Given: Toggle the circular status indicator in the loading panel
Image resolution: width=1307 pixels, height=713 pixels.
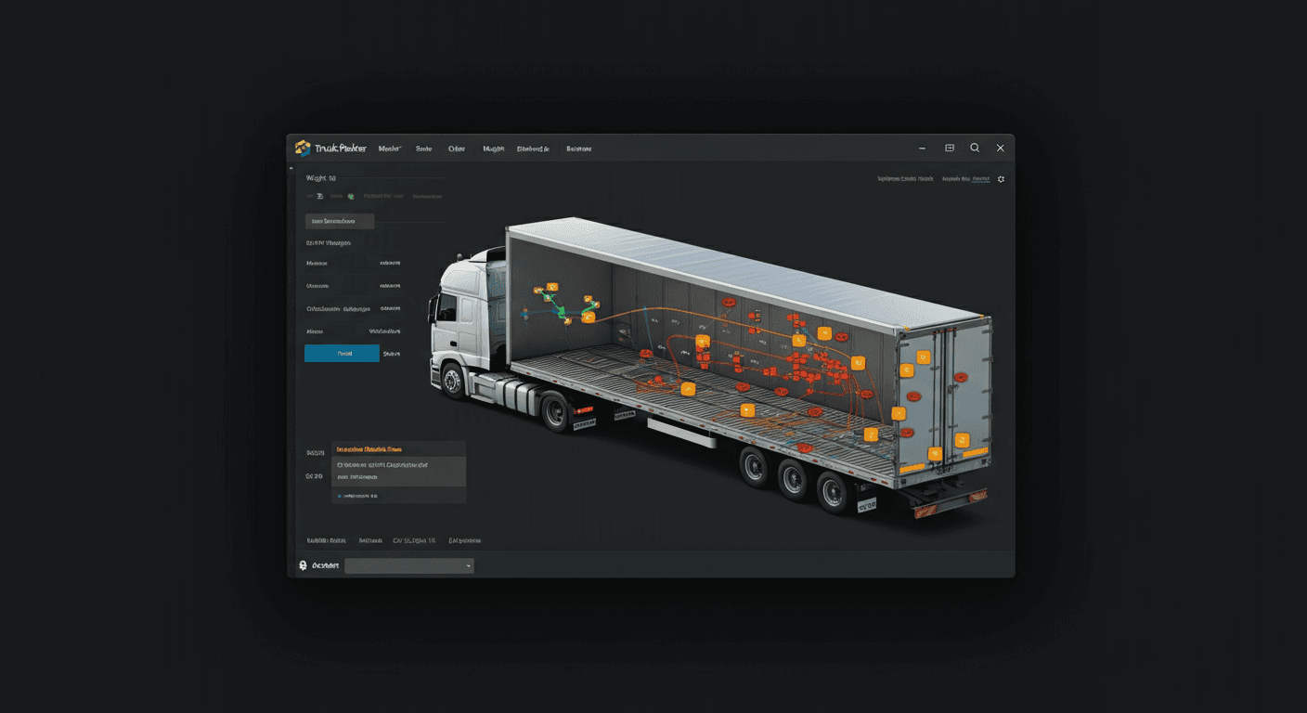Looking at the screenshot, I should point(340,464).
